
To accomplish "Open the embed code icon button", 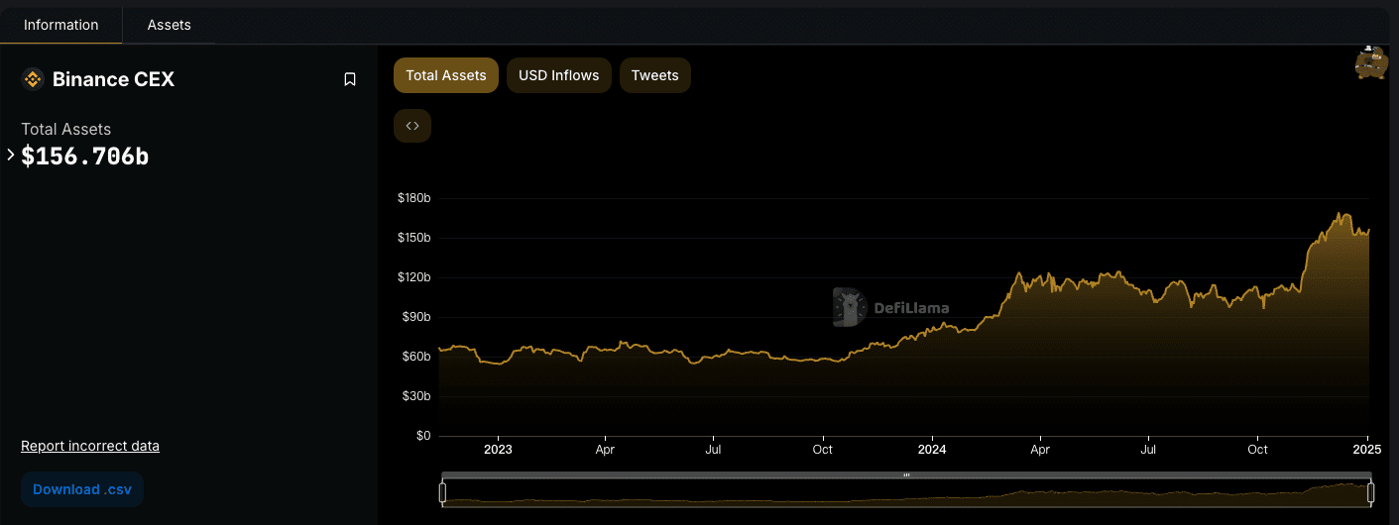I will coord(412,126).
